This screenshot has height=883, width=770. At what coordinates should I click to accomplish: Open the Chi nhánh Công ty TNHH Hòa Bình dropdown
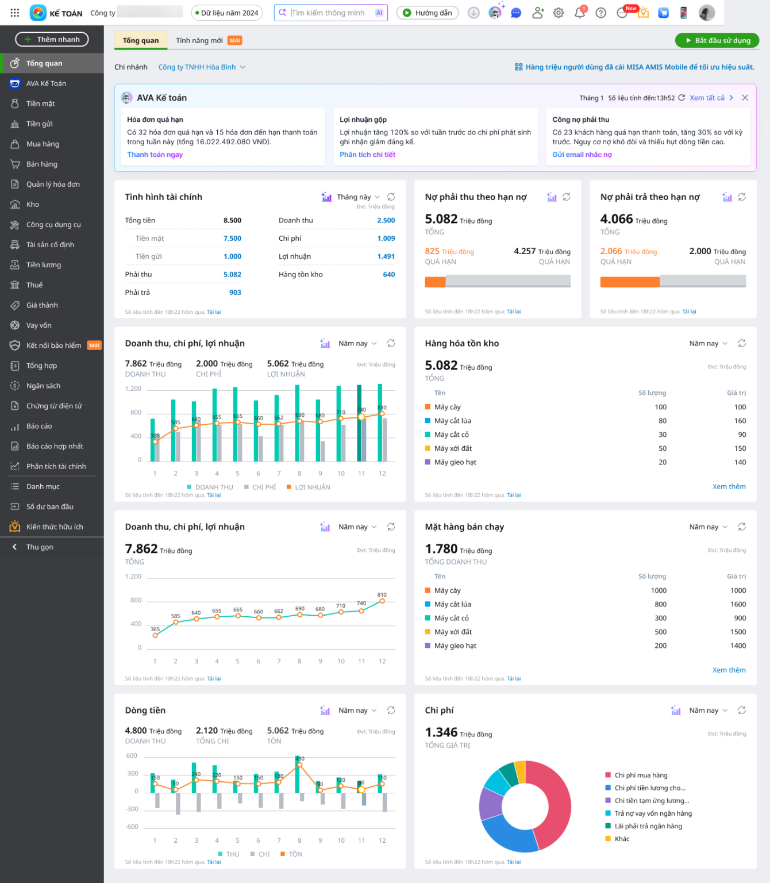pos(202,67)
